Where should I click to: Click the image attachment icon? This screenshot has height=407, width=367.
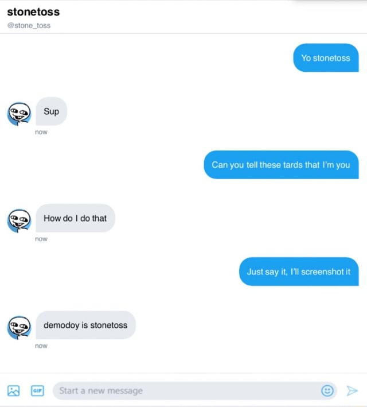coord(14,391)
